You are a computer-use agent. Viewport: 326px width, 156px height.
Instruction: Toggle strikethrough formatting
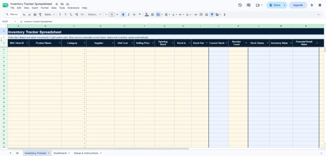point(134,15)
